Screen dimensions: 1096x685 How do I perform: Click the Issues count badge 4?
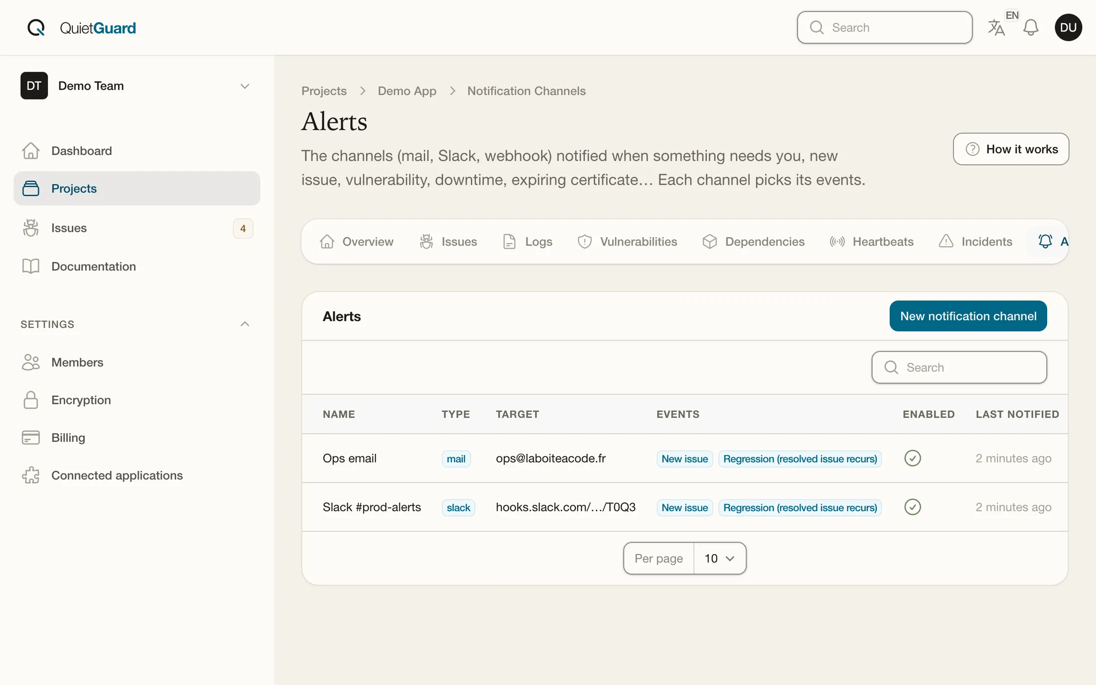pos(243,229)
